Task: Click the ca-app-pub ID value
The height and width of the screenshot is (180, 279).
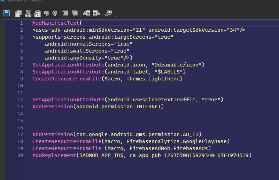Action: 189,155
